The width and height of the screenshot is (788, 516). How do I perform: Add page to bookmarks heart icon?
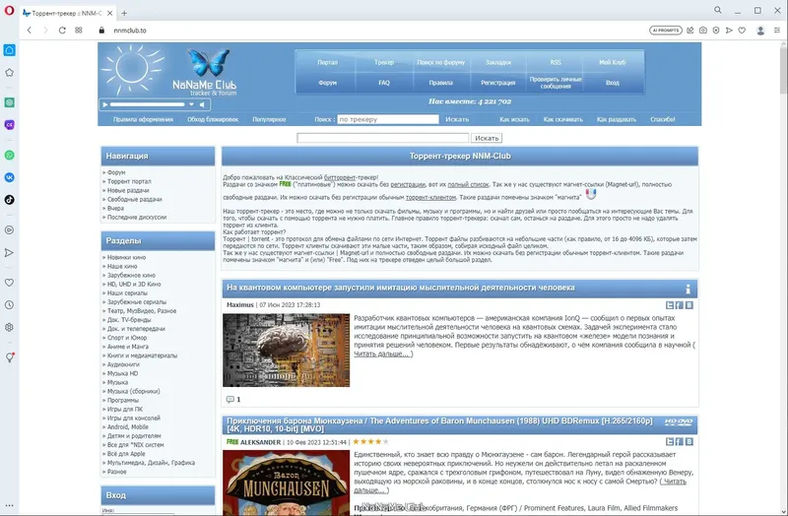[742, 31]
